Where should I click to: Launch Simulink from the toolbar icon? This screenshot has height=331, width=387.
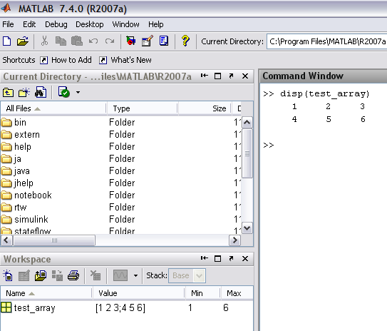pyautogui.click(x=131, y=41)
